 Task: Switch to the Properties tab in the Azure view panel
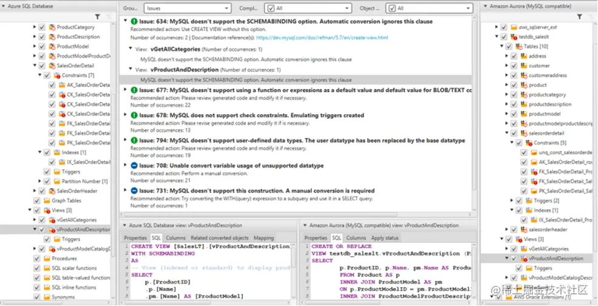tap(135, 238)
